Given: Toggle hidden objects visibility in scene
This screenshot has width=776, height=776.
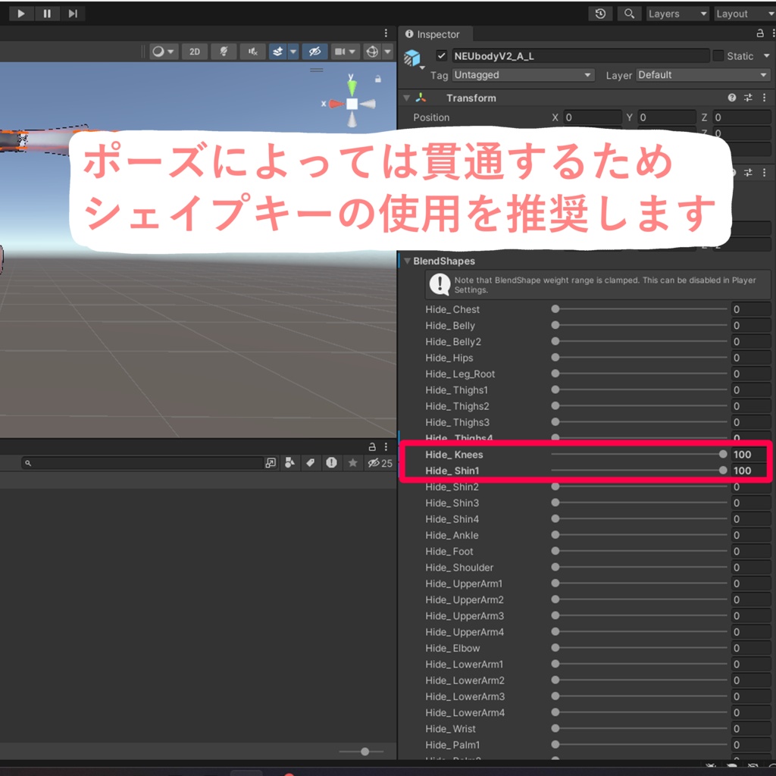Looking at the screenshot, I should (x=314, y=52).
